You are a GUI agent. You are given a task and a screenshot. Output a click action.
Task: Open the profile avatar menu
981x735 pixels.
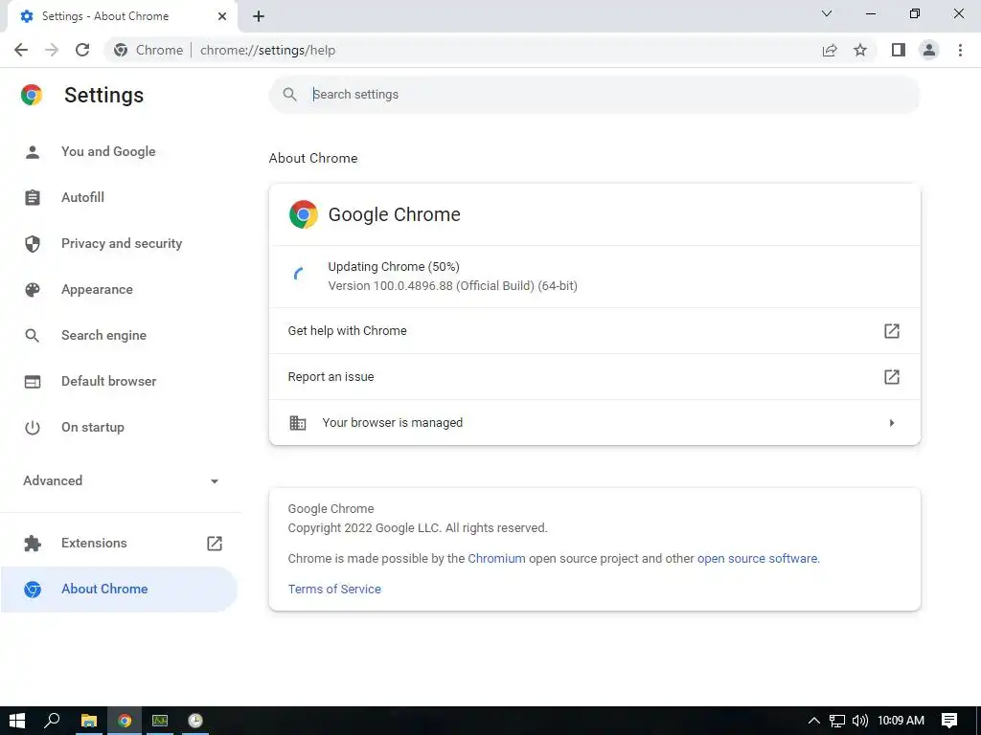point(929,50)
